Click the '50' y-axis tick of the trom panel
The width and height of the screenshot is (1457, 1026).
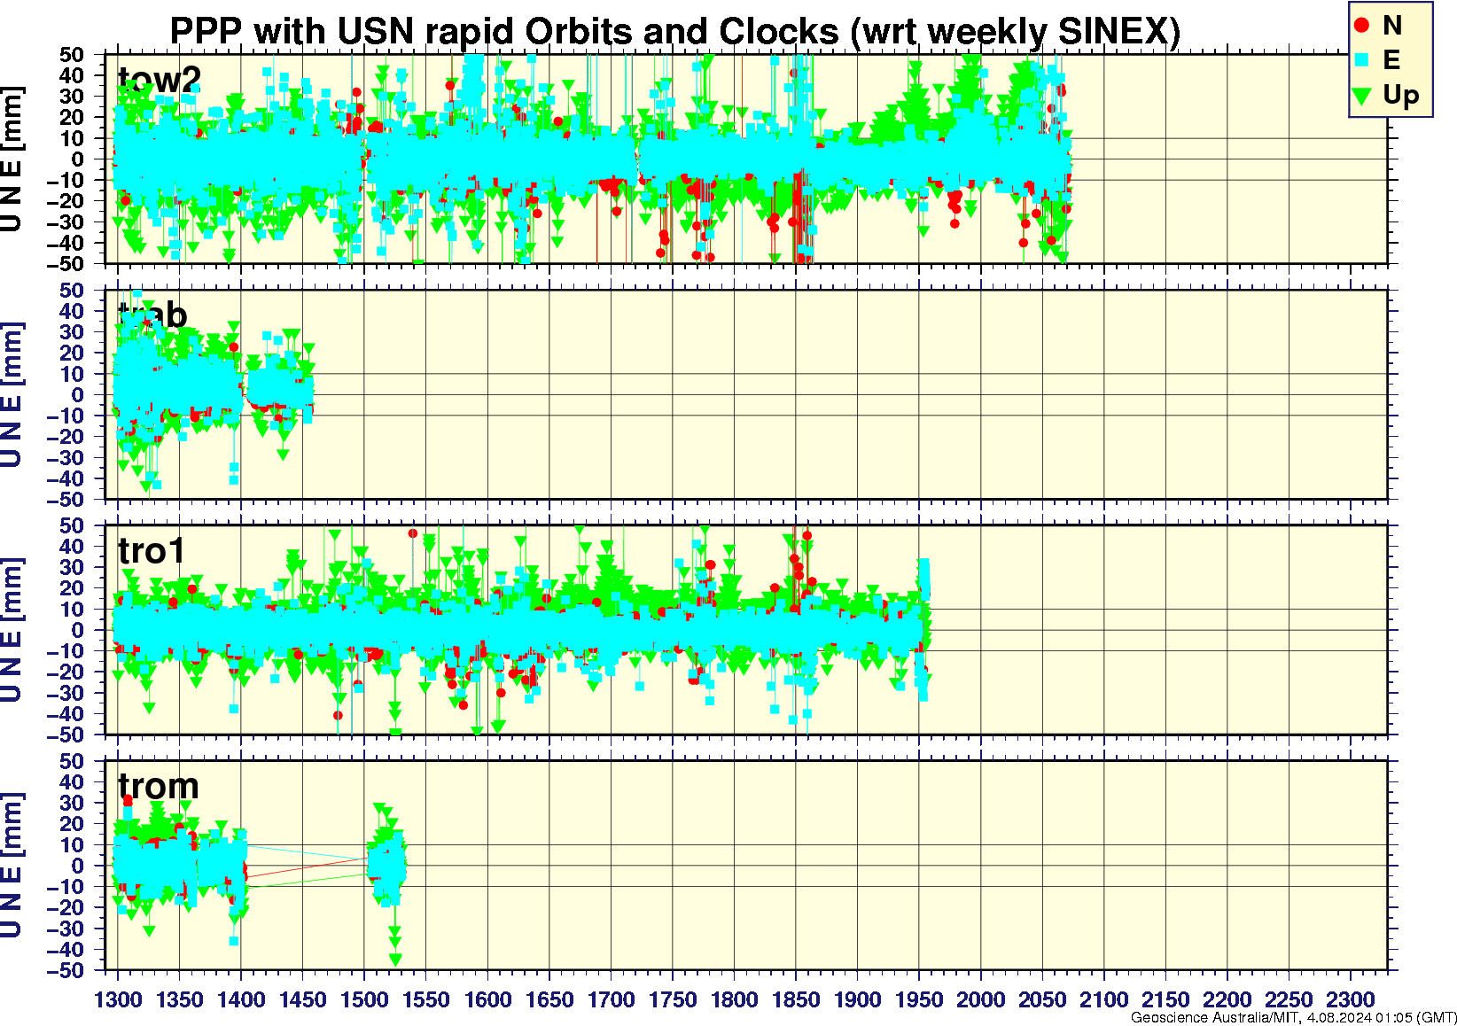pyautogui.click(x=72, y=762)
